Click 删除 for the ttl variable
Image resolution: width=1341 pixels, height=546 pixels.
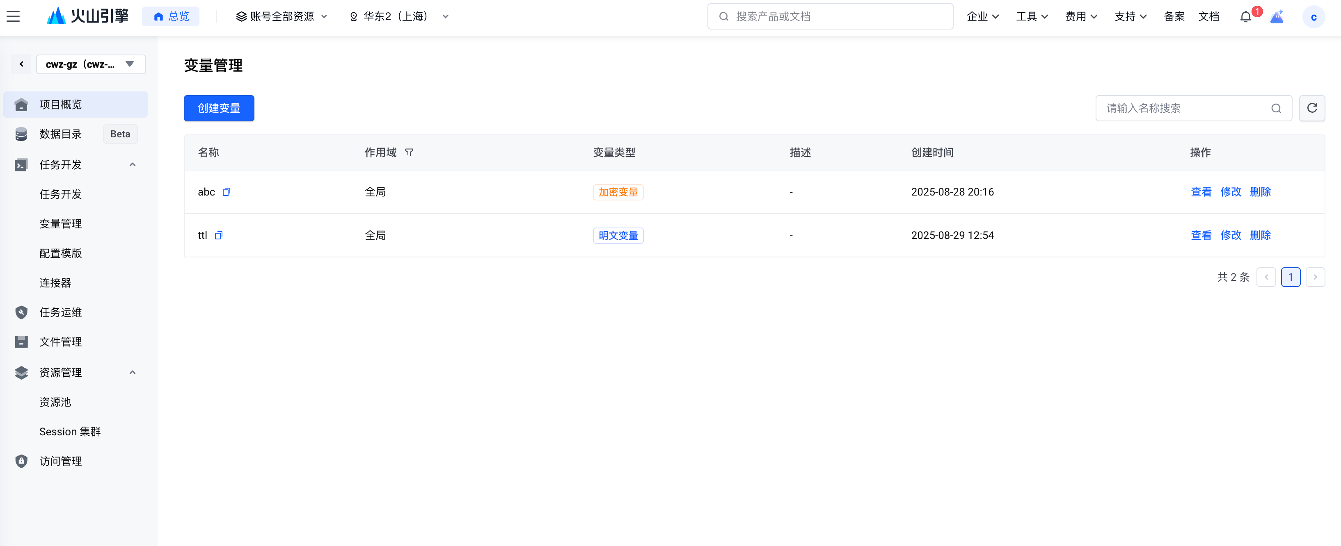1260,236
